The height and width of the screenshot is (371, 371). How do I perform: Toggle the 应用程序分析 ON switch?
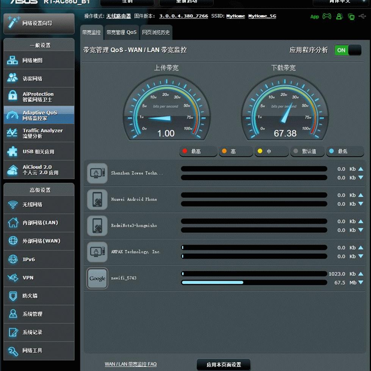[348, 50]
